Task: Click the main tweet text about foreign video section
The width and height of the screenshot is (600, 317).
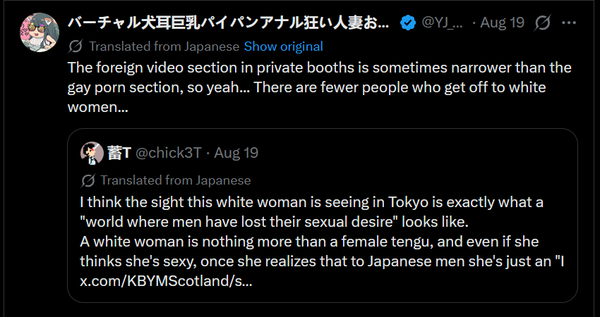Action: (320, 87)
